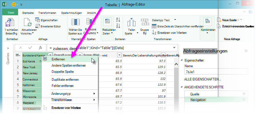Click the table menu icon at grid corner

[x=18, y=55]
